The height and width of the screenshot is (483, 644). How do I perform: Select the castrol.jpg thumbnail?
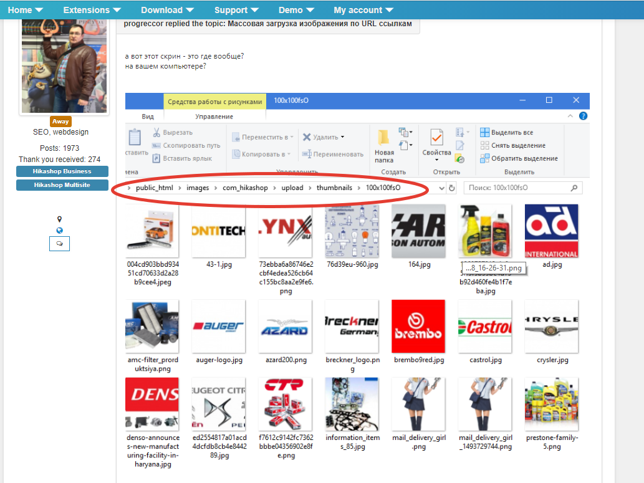point(485,326)
